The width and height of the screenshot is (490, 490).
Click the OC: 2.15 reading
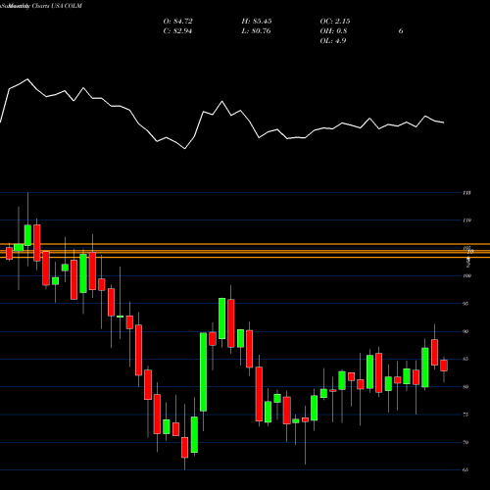point(335,22)
